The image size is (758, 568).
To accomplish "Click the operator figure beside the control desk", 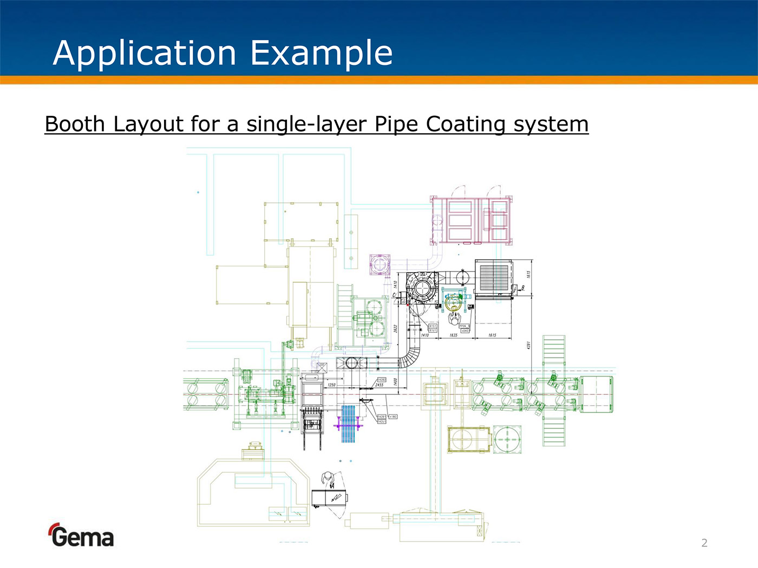I will (x=328, y=479).
